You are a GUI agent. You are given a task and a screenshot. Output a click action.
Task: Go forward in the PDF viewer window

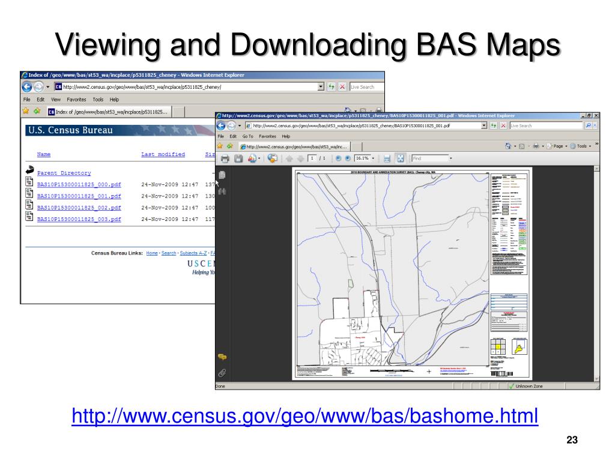point(231,126)
